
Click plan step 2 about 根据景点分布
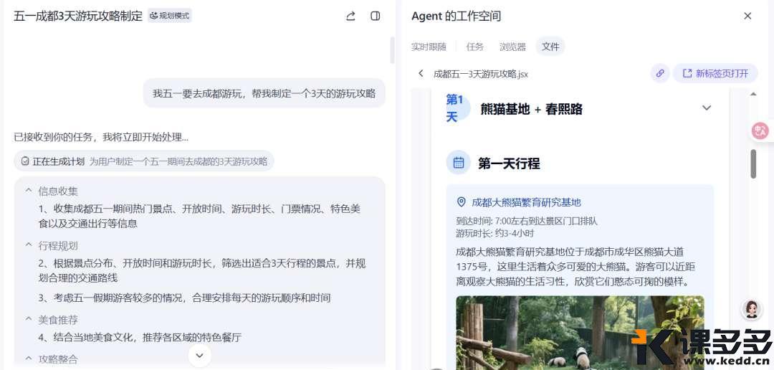[202, 270]
